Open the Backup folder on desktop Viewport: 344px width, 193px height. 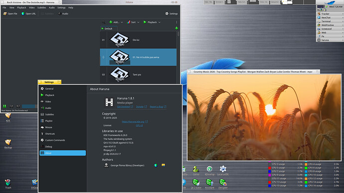point(8,144)
